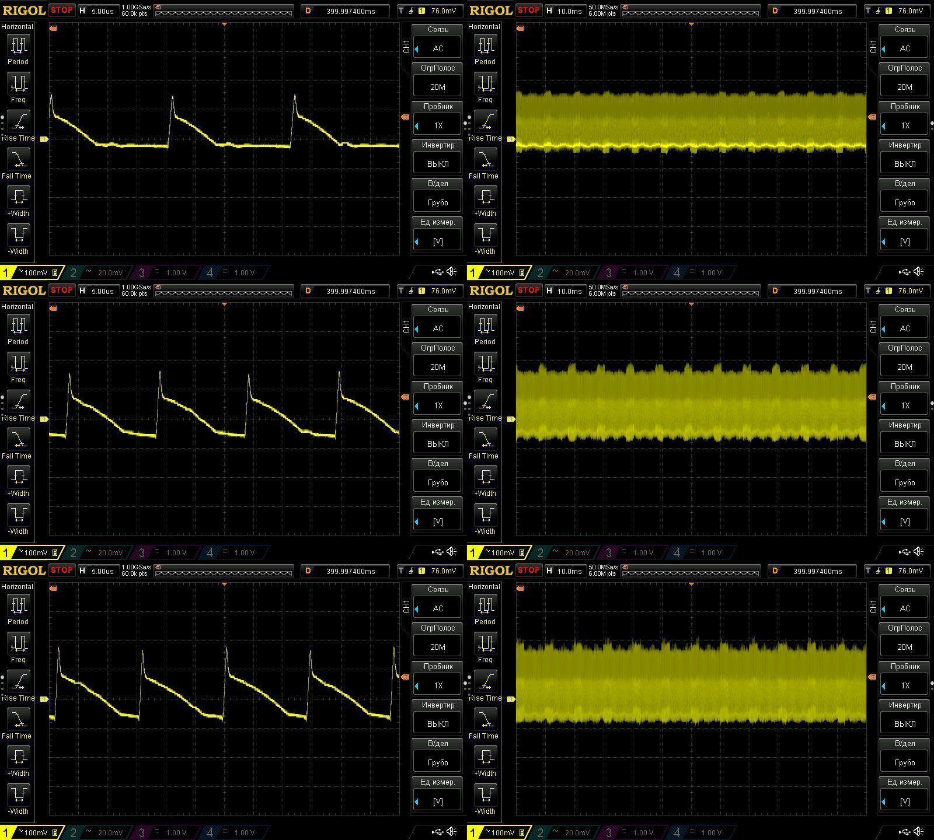934x840 pixels.
Task: Choose the Rise Time icon in top-right scope
Action: click(485, 121)
